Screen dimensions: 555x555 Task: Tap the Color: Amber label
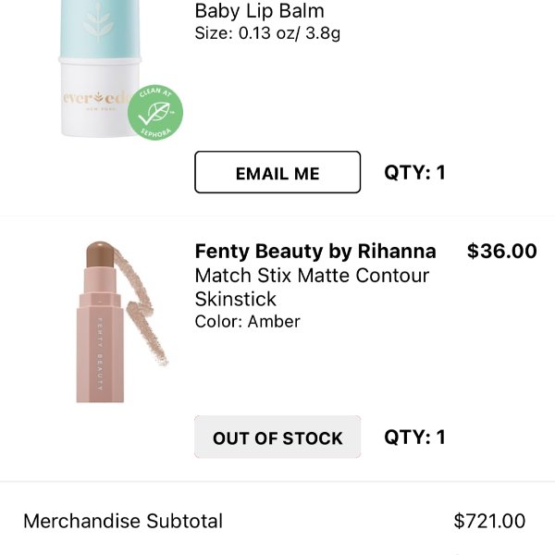(x=247, y=322)
